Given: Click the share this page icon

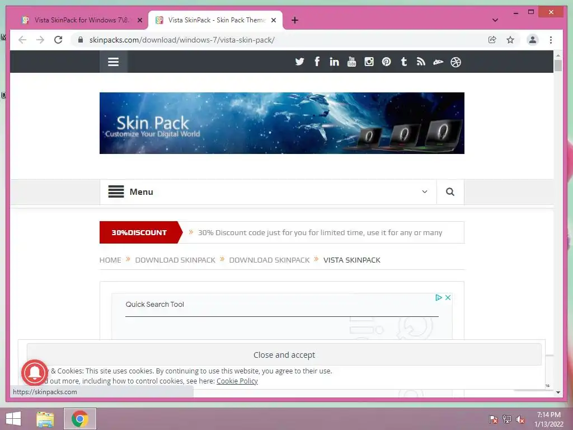Looking at the screenshot, I should (492, 40).
